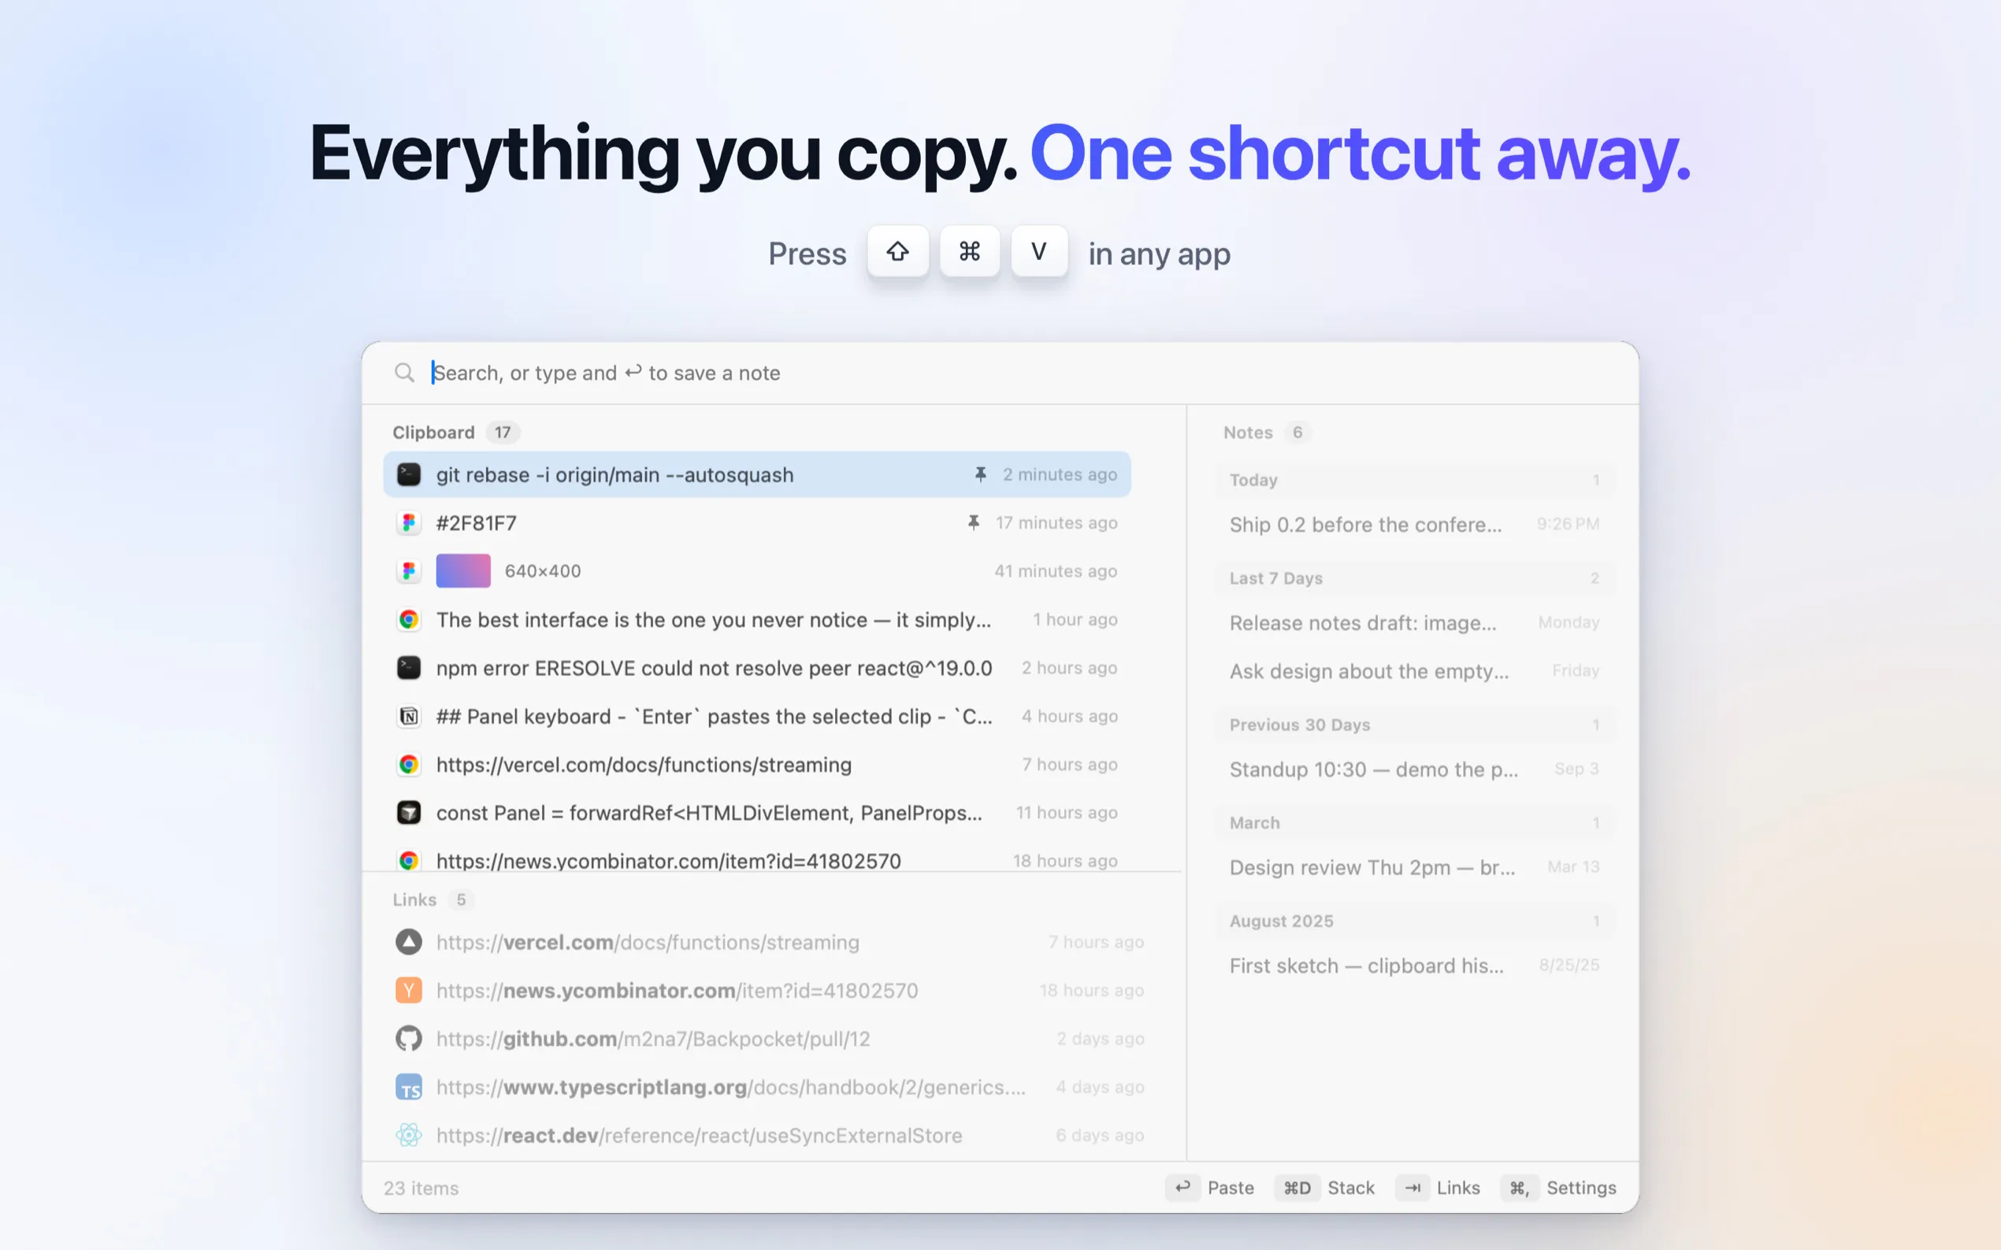Open note 'Standup 10:30 — demo the p...'
Image resolution: width=2001 pixels, height=1250 pixels.
coord(1414,769)
